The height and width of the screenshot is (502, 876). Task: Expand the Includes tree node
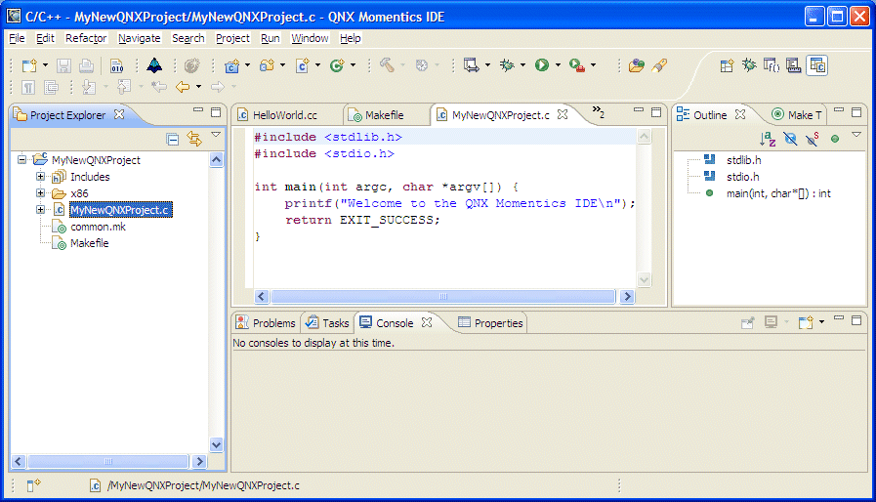click(41, 177)
